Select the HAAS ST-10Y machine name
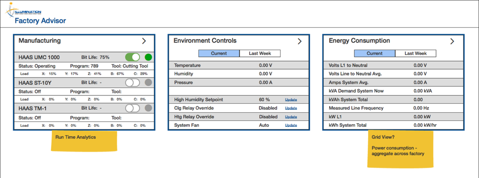The width and height of the screenshot is (479, 178). (35, 83)
